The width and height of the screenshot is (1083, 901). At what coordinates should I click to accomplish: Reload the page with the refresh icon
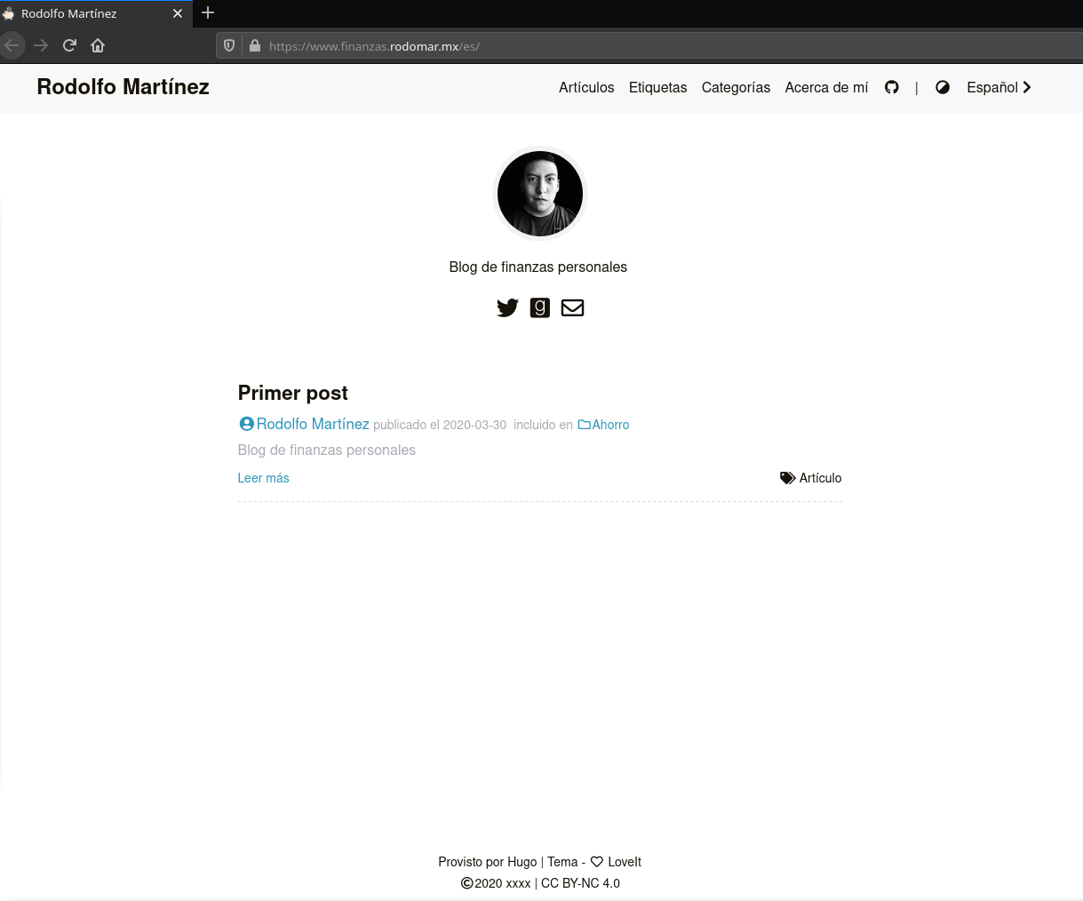click(x=69, y=45)
